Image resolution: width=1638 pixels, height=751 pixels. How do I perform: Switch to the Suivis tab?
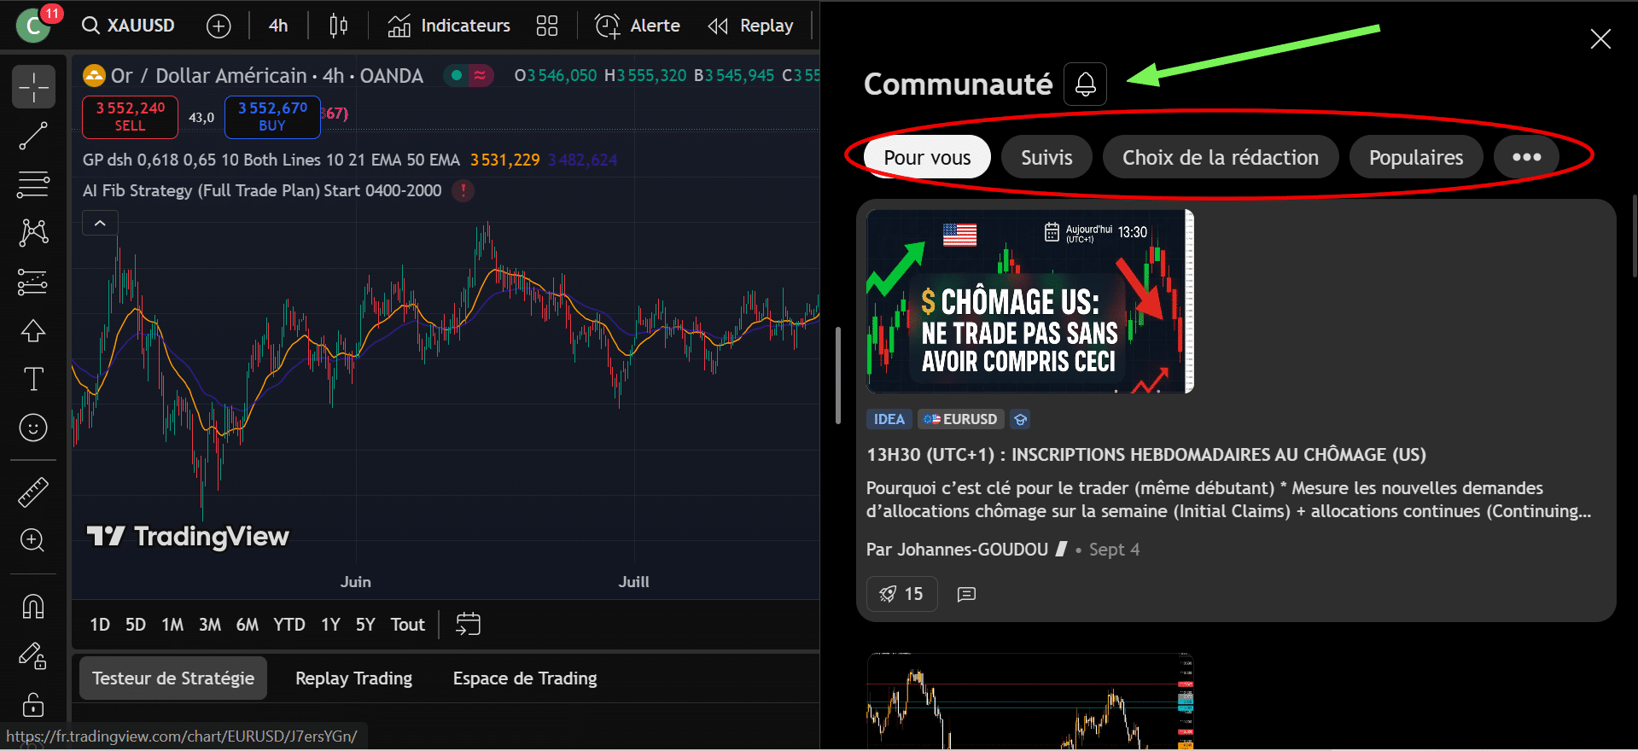[1046, 158]
